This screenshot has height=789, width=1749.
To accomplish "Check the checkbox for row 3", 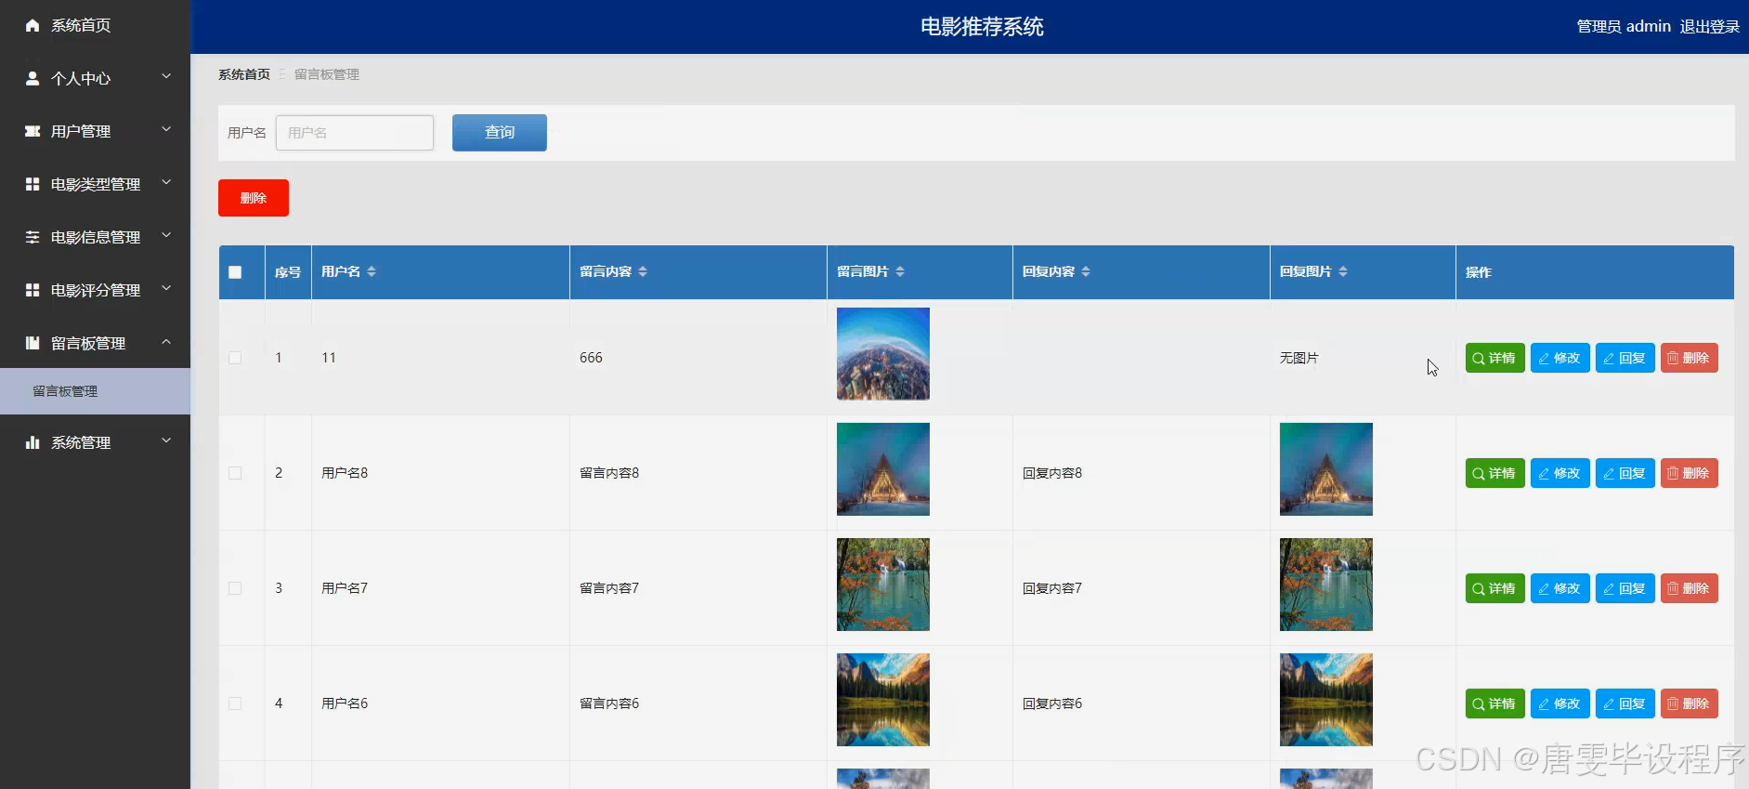I will coord(235,588).
